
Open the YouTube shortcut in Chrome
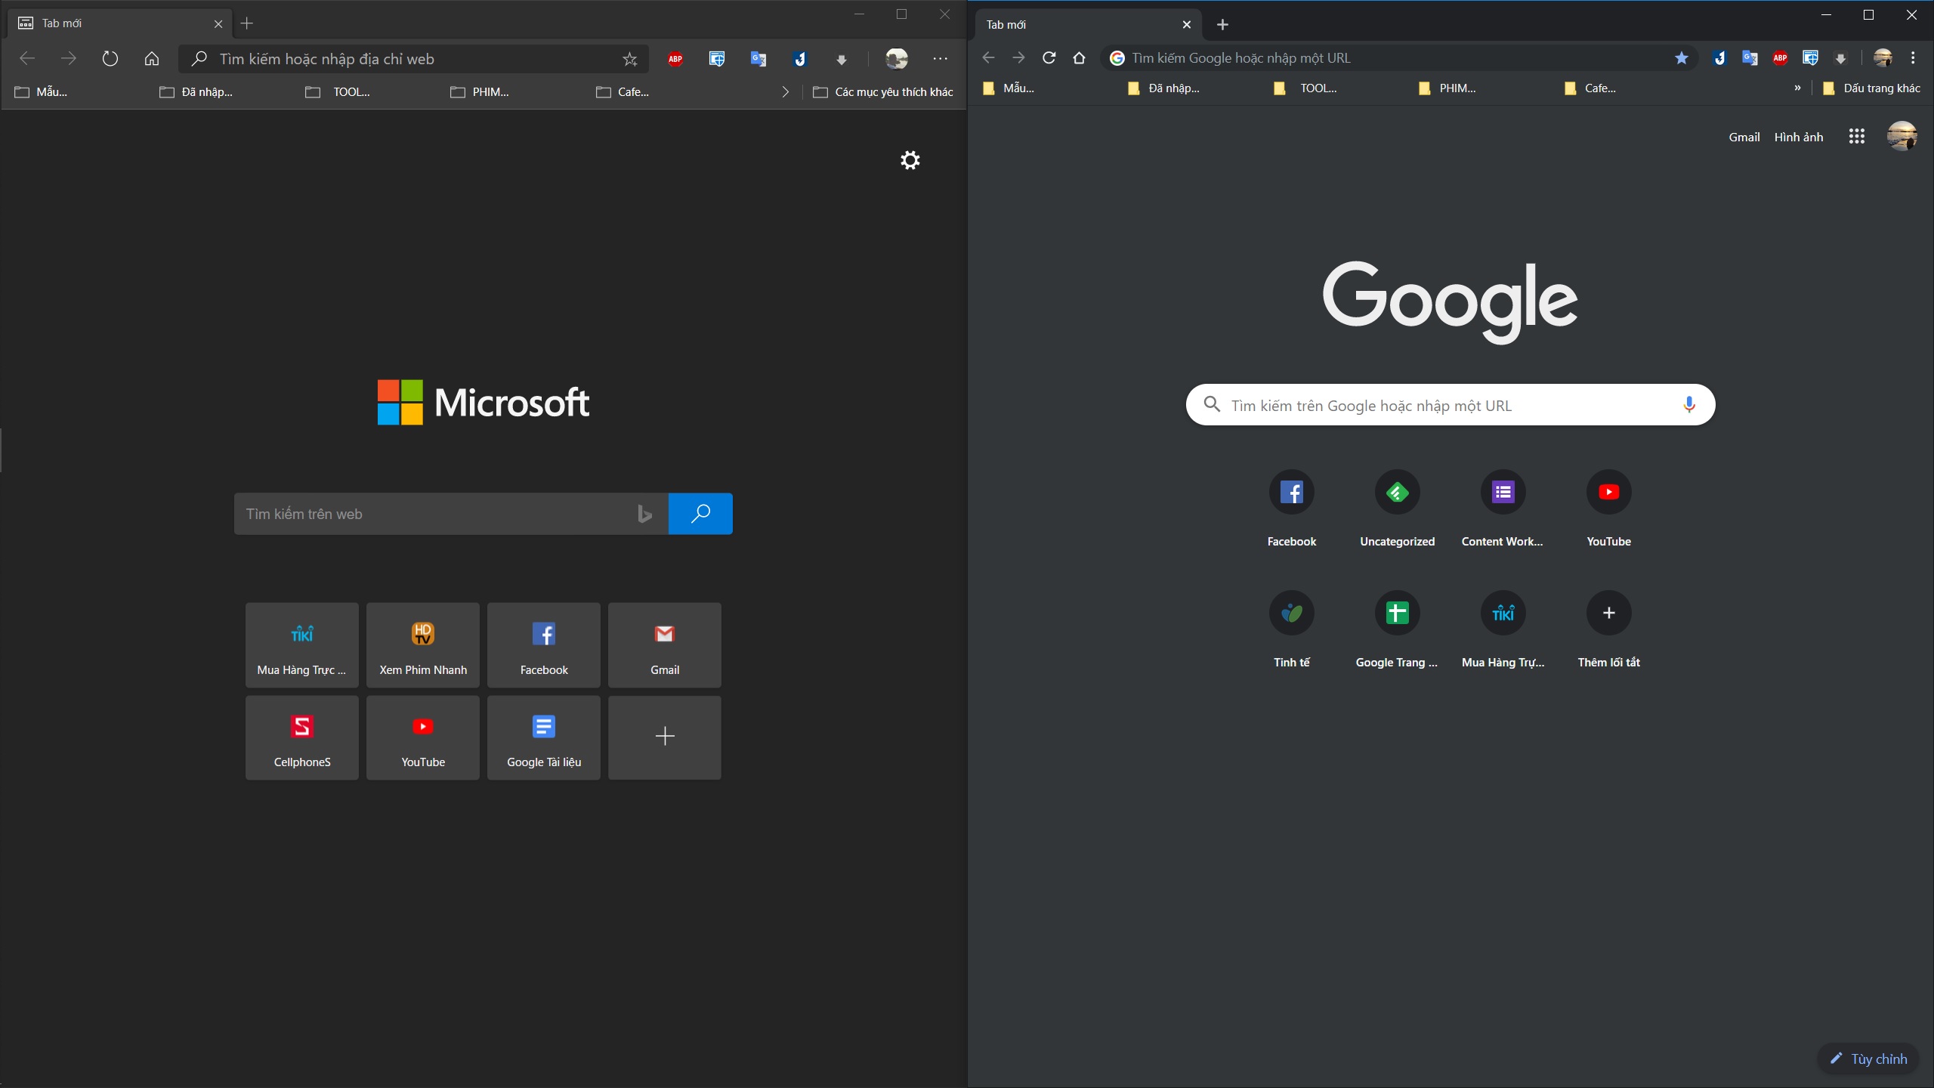pyautogui.click(x=1608, y=508)
